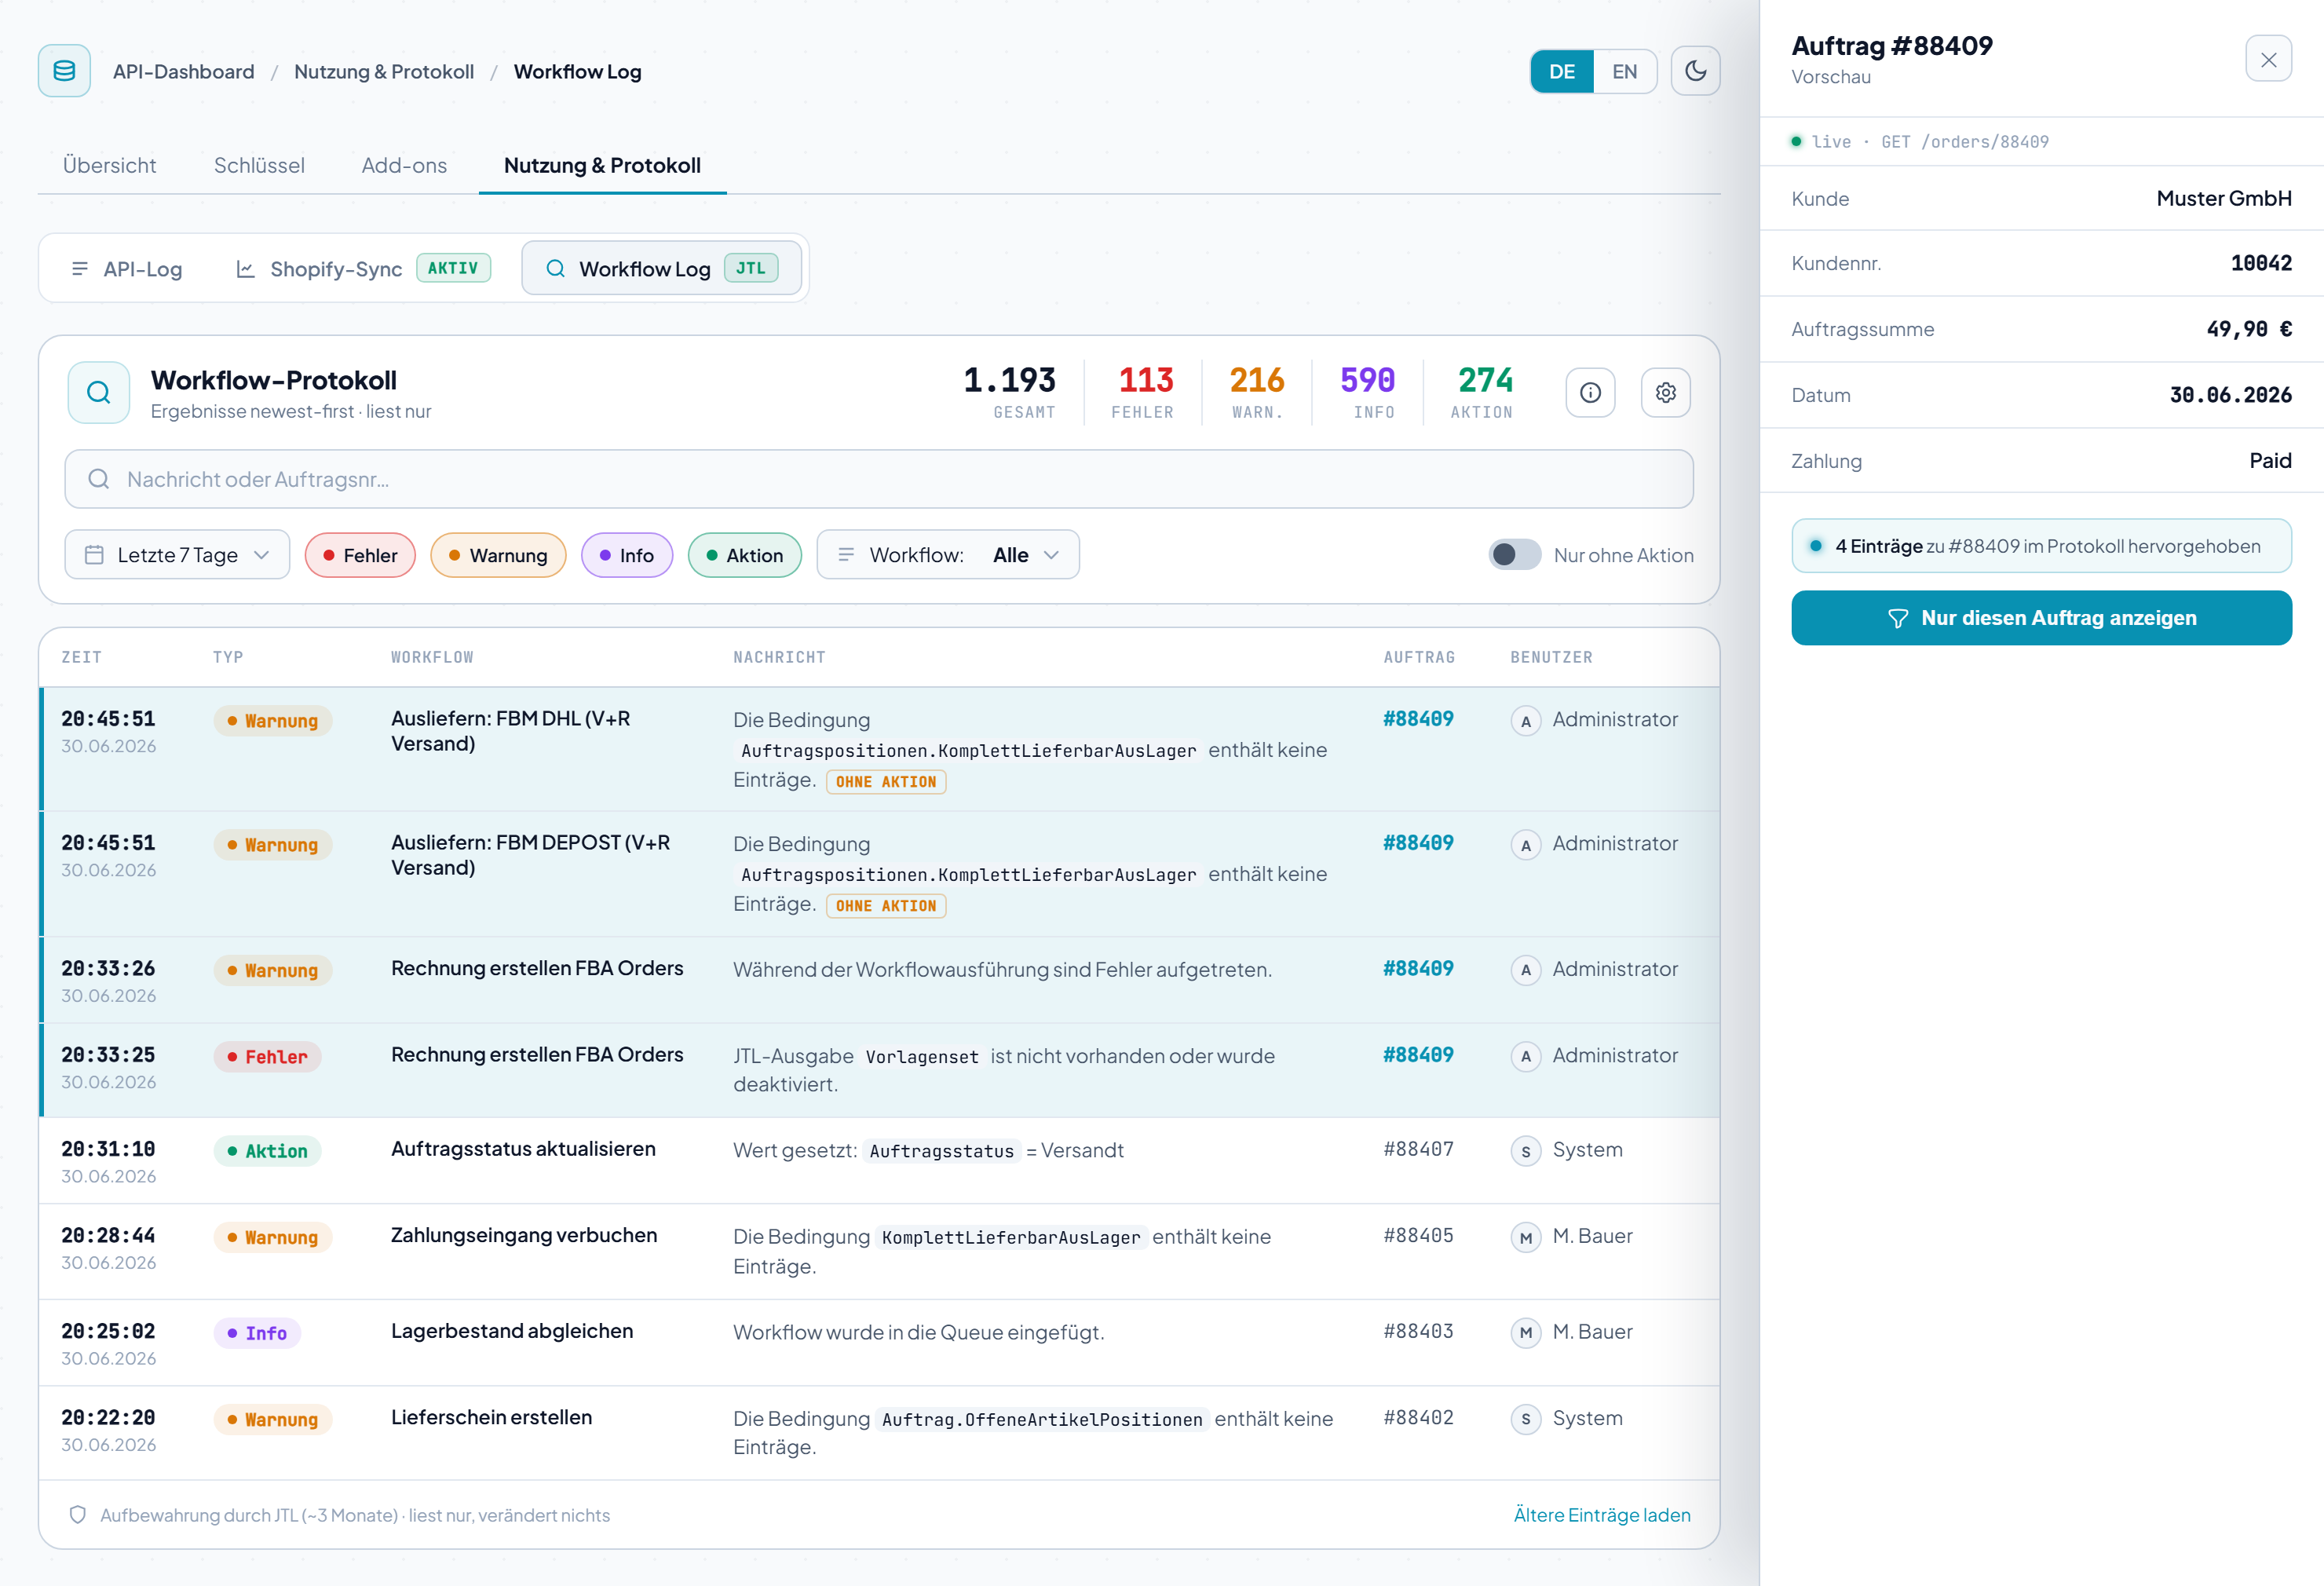This screenshot has height=1586, width=2324.
Task: Open the settings gear in Workflow-Protokoll header
Action: point(1665,392)
